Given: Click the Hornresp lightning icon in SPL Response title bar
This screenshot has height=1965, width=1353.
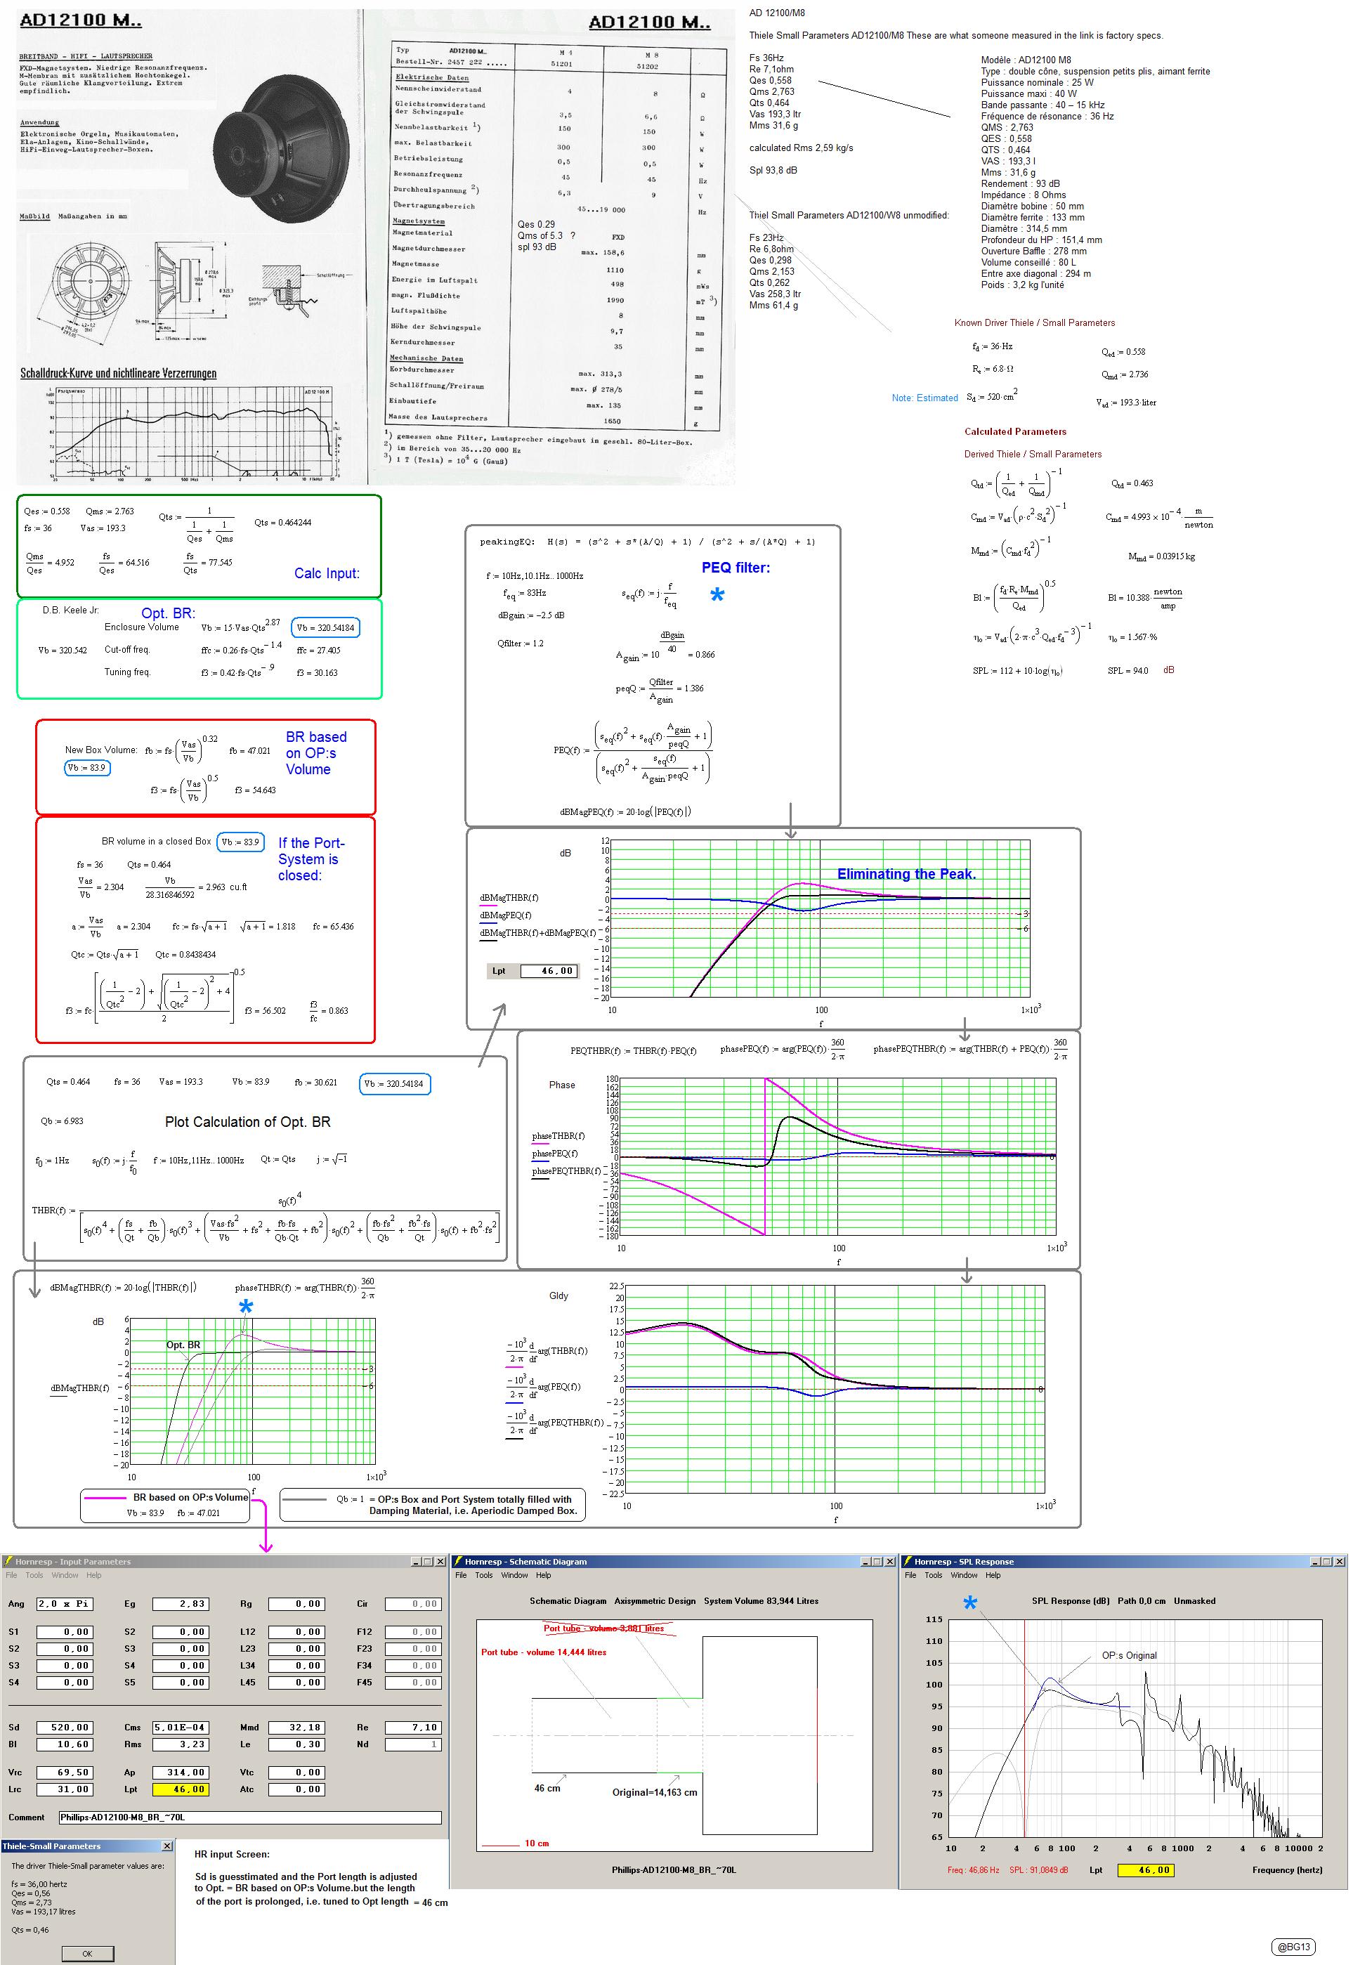Looking at the screenshot, I should pos(907,1562).
